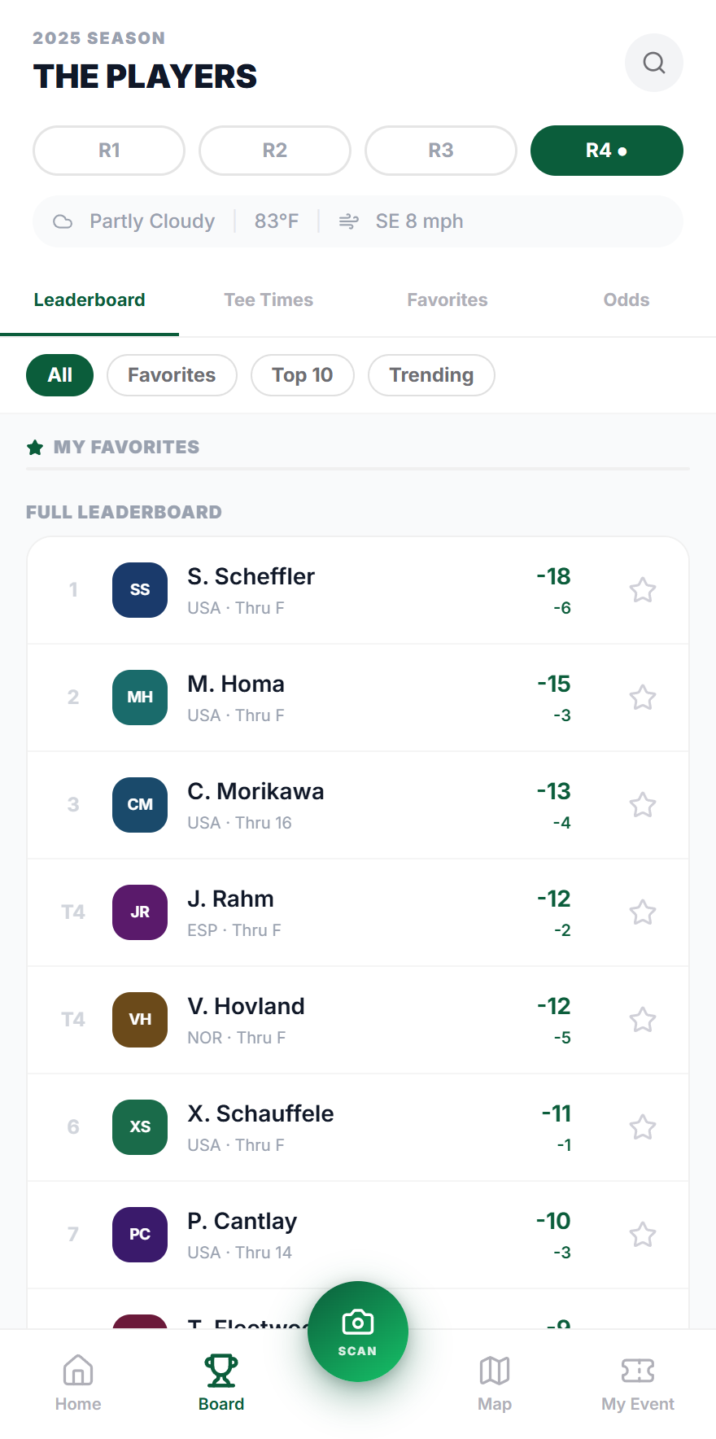
Task: Click V. Hovland's VH avatar
Action: pyautogui.click(x=140, y=1020)
